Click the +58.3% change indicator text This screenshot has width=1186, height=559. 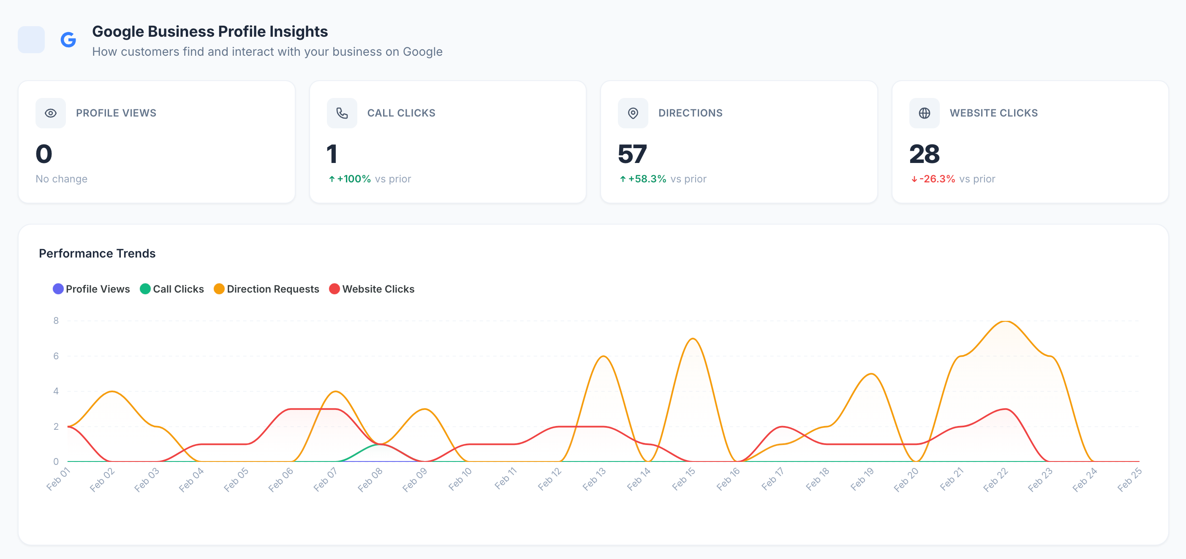click(x=647, y=179)
